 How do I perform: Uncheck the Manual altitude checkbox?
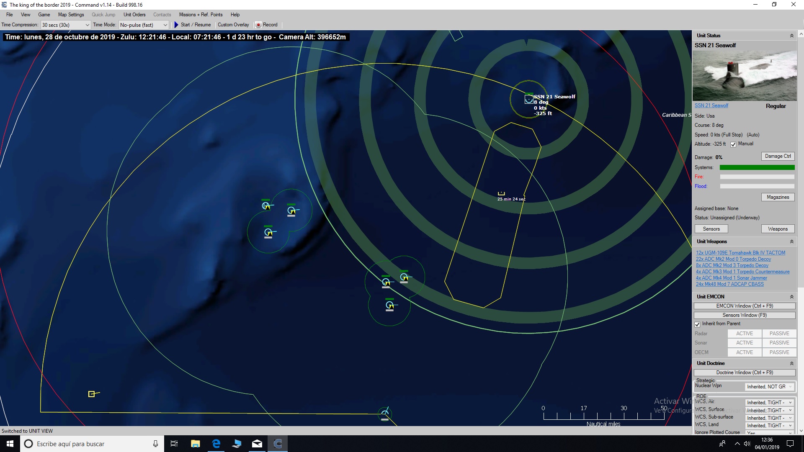(x=733, y=144)
